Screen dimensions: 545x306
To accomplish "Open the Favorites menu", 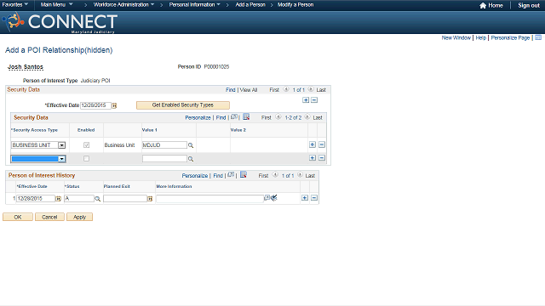I will point(15,4).
